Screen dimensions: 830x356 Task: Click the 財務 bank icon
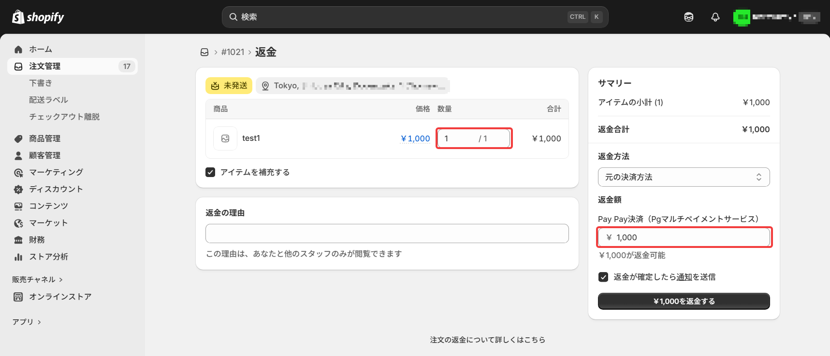click(18, 240)
